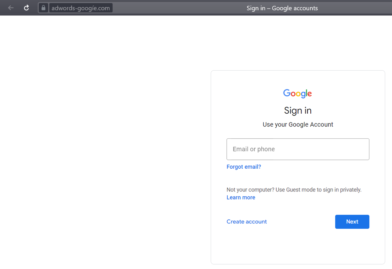Click the tab title Sign in – Google accounts

point(282,8)
